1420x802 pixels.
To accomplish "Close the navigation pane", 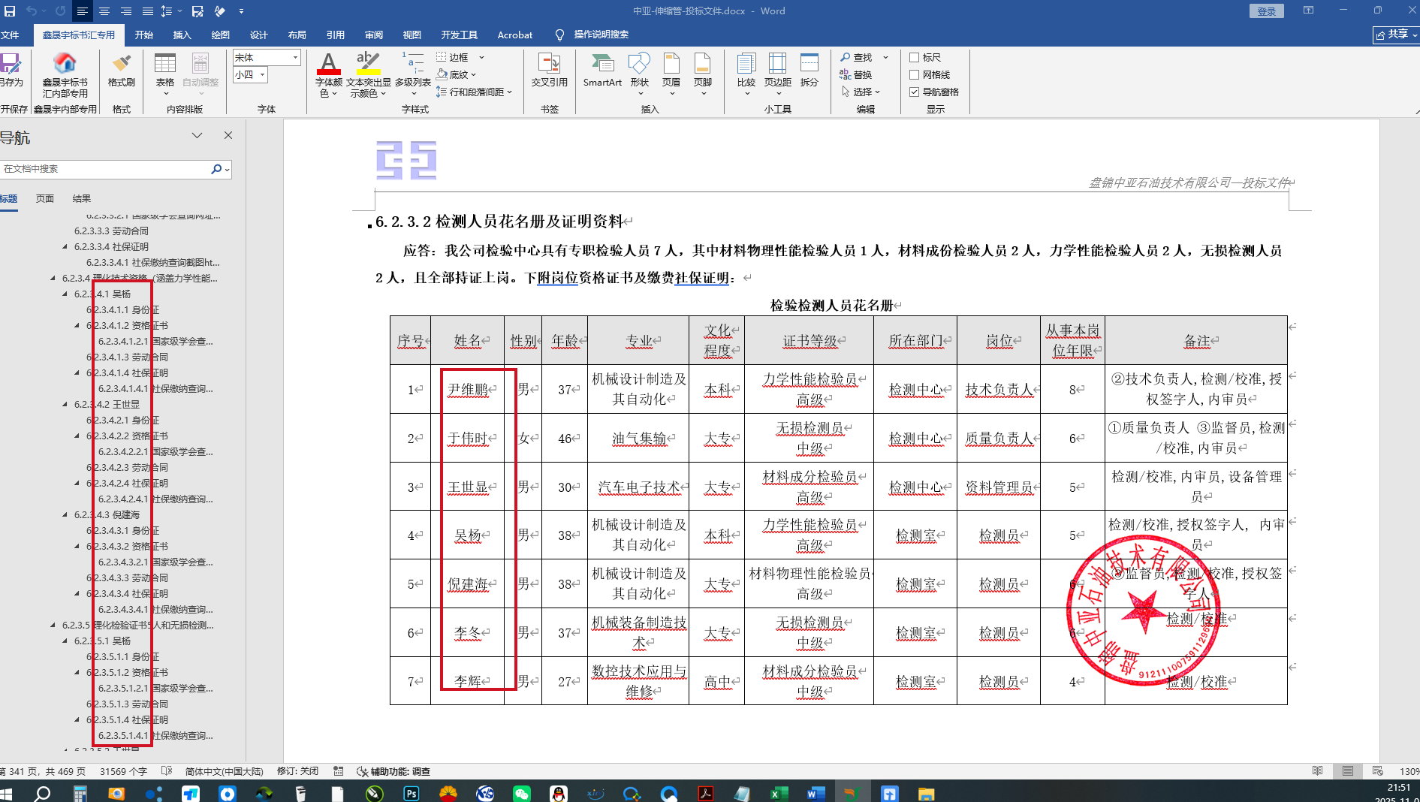I will pos(228,135).
